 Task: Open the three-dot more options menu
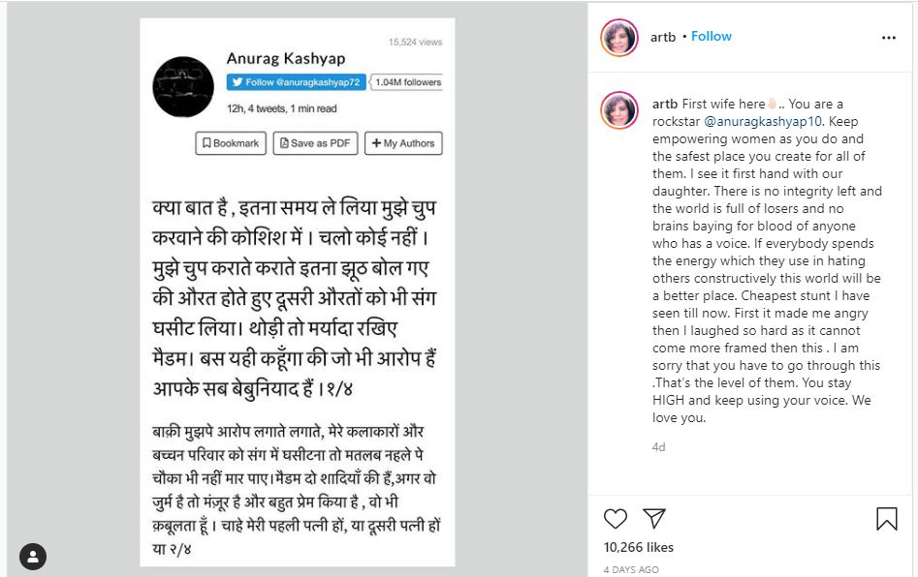tap(888, 38)
